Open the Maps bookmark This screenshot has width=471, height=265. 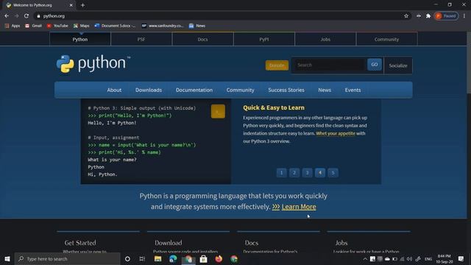click(x=82, y=26)
